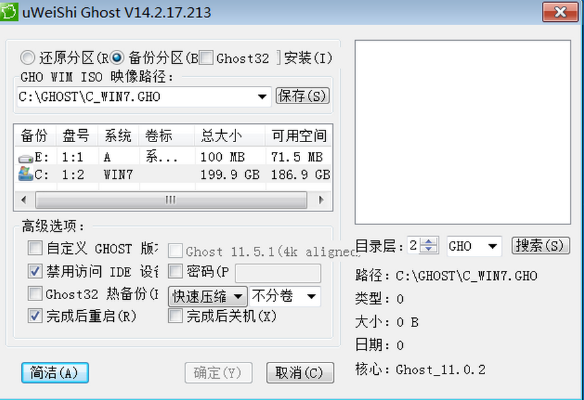Click the 取消(C) button

click(x=300, y=373)
